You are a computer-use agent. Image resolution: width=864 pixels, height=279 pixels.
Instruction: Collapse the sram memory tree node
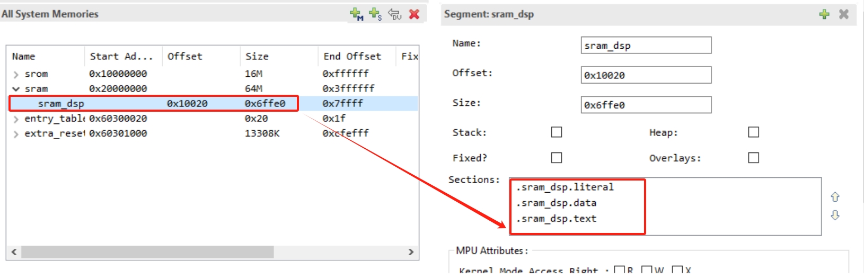point(16,89)
